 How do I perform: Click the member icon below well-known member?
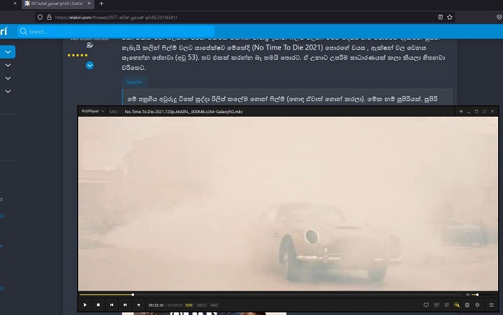pyautogui.click(x=90, y=45)
